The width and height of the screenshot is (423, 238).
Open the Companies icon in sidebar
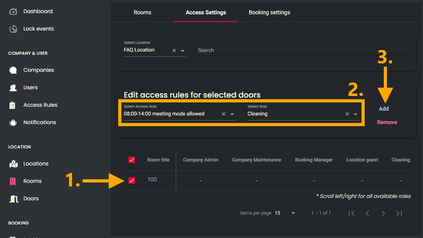coord(13,70)
